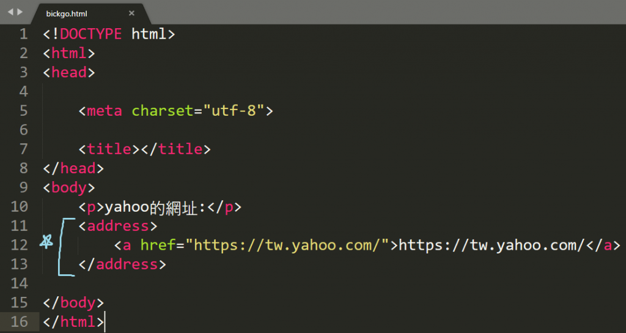
Task: Close the bickgo.html tab
Action: [131, 13]
